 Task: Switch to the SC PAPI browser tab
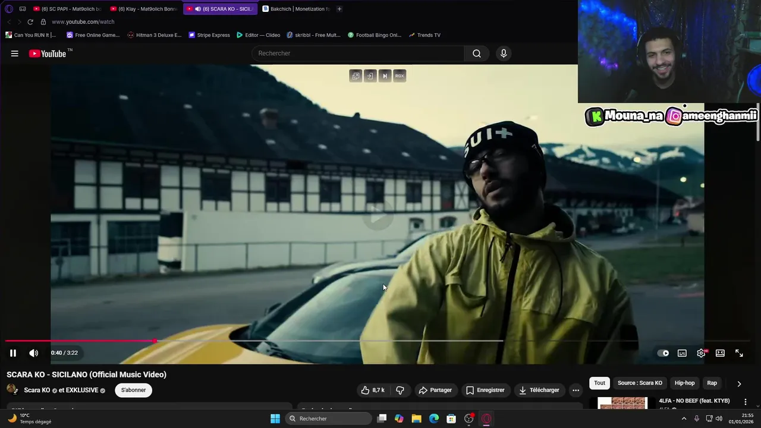67,9
